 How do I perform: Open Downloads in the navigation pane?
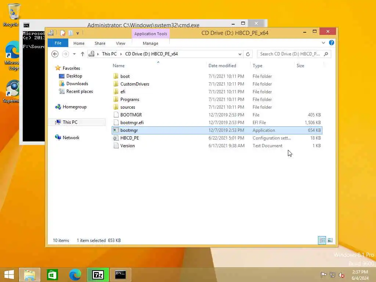coord(77,84)
